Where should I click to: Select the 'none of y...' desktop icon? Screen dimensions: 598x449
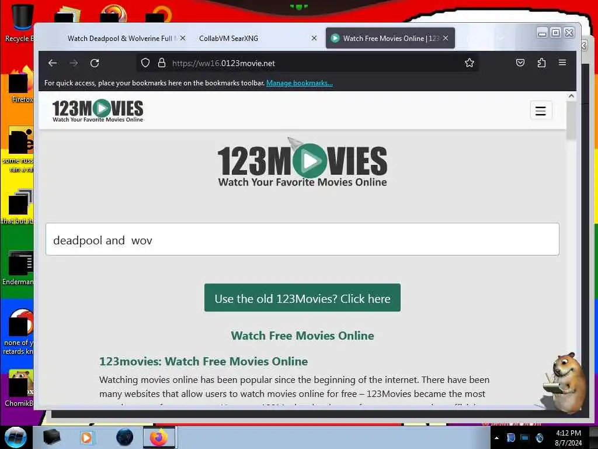pyautogui.click(x=18, y=332)
